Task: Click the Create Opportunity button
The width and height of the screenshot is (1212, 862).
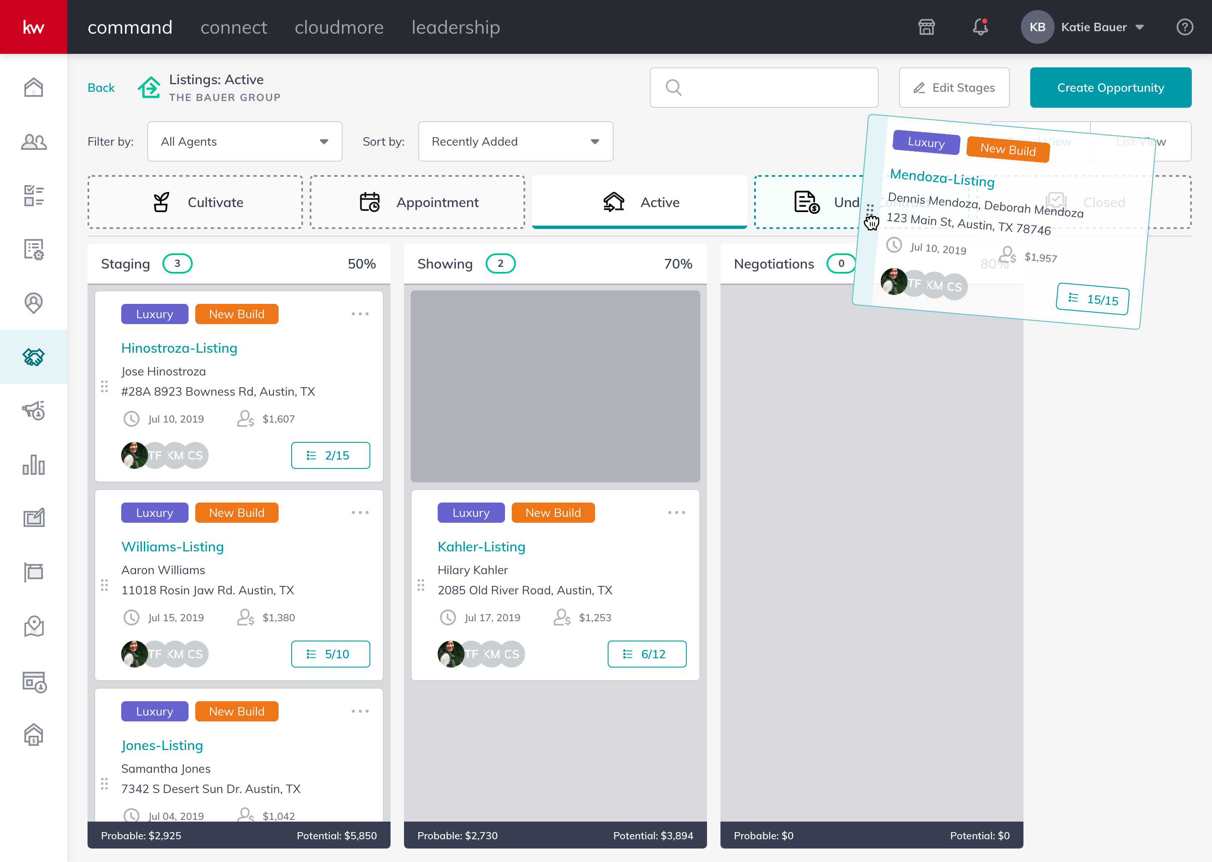Action: click(x=1111, y=88)
